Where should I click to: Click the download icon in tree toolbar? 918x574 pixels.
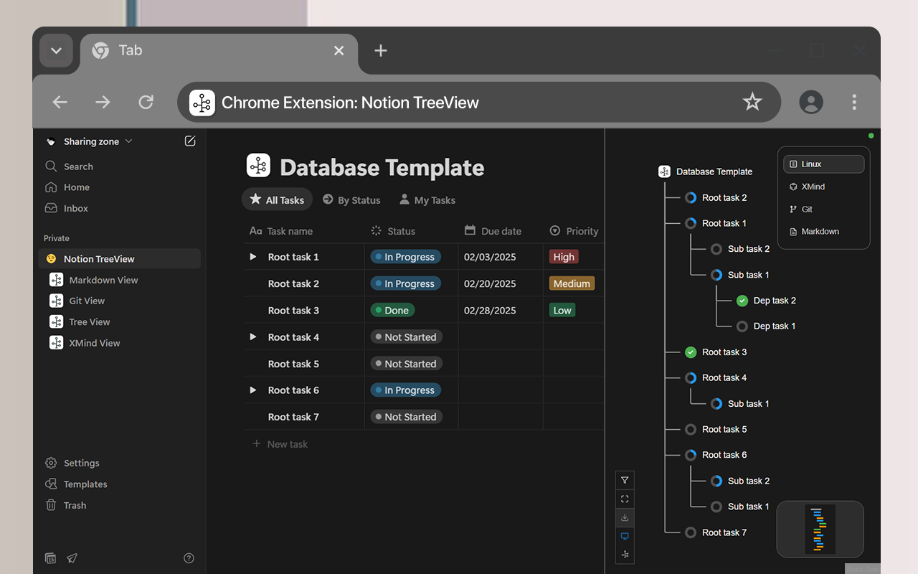pos(625,517)
